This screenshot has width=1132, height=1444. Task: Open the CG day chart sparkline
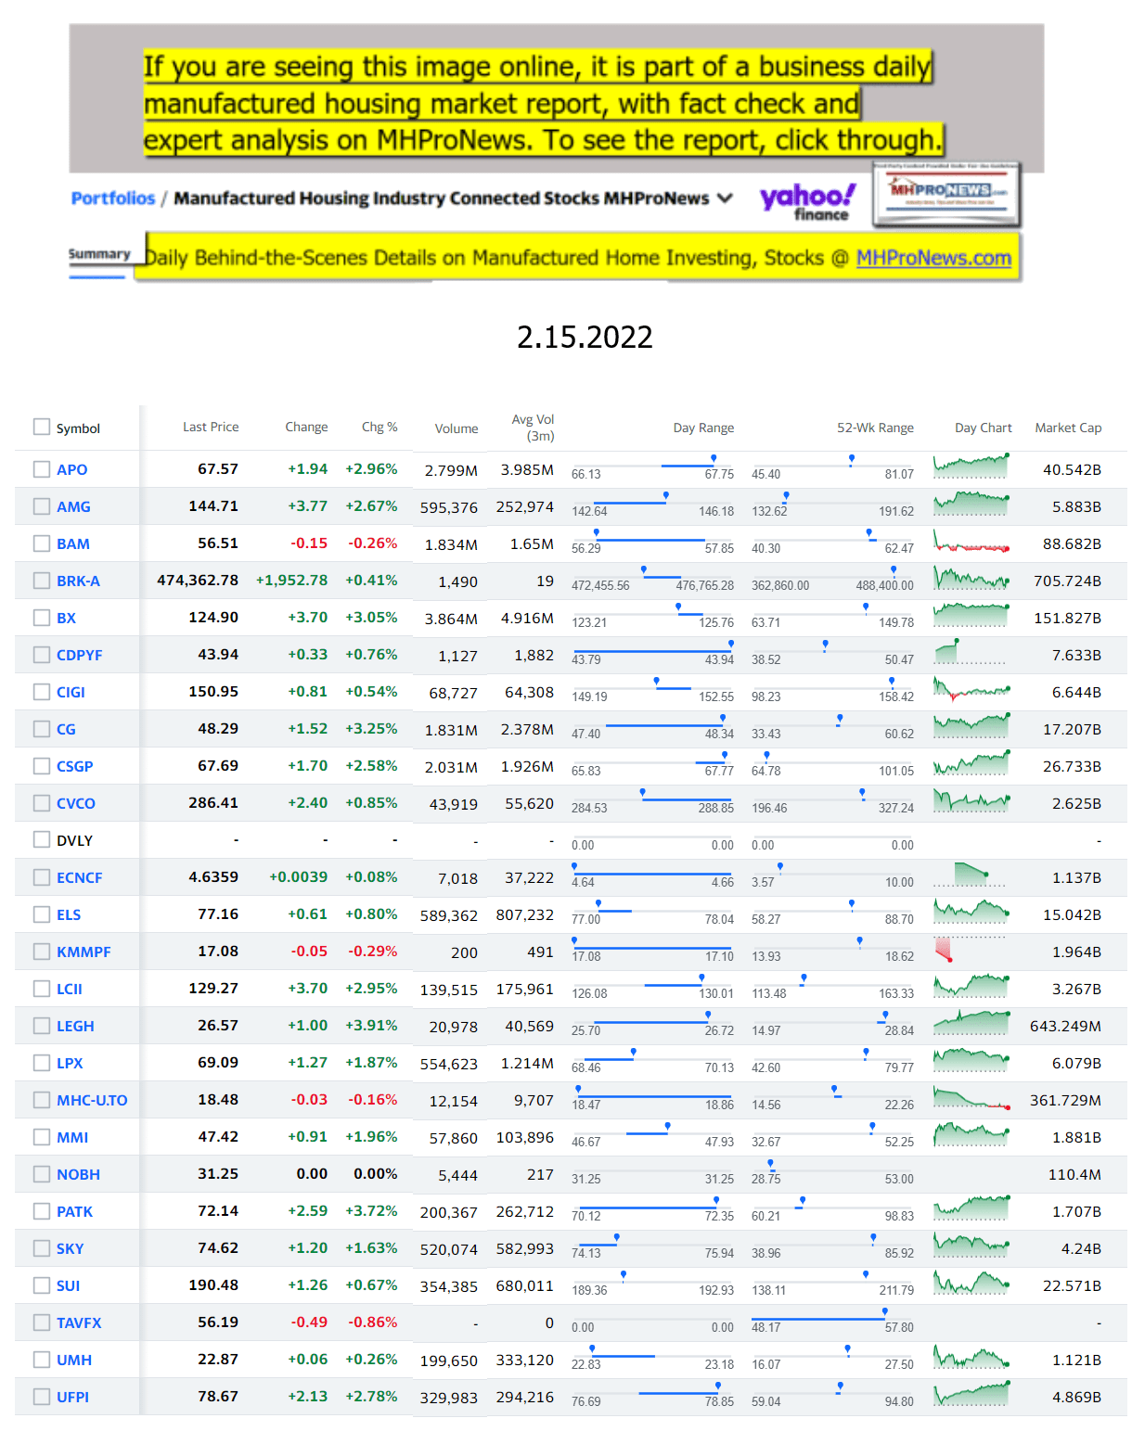pos(971,725)
